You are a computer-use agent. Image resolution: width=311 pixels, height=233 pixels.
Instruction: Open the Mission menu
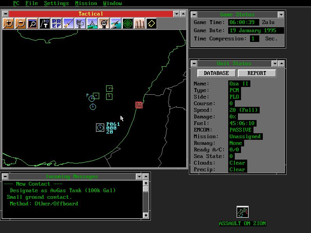pyautogui.click(x=86, y=3)
